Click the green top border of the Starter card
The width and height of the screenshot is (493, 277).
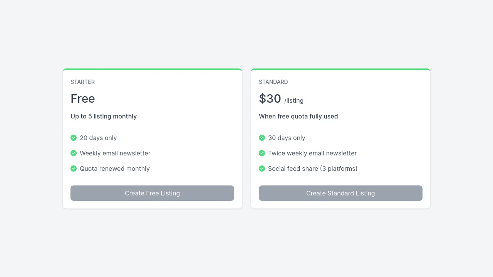tap(152, 70)
